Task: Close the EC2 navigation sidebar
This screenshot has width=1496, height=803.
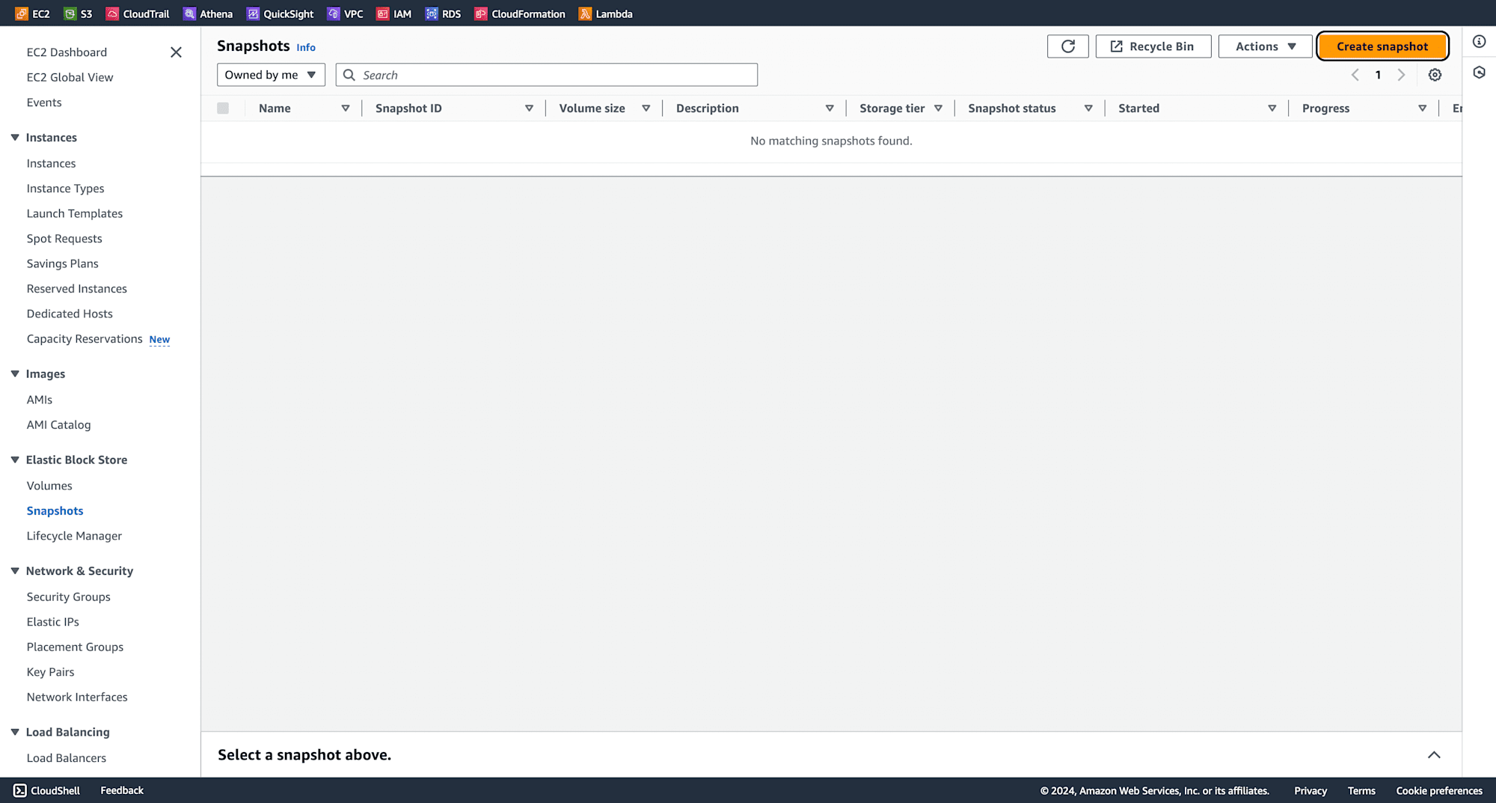Action: click(176, 52)
